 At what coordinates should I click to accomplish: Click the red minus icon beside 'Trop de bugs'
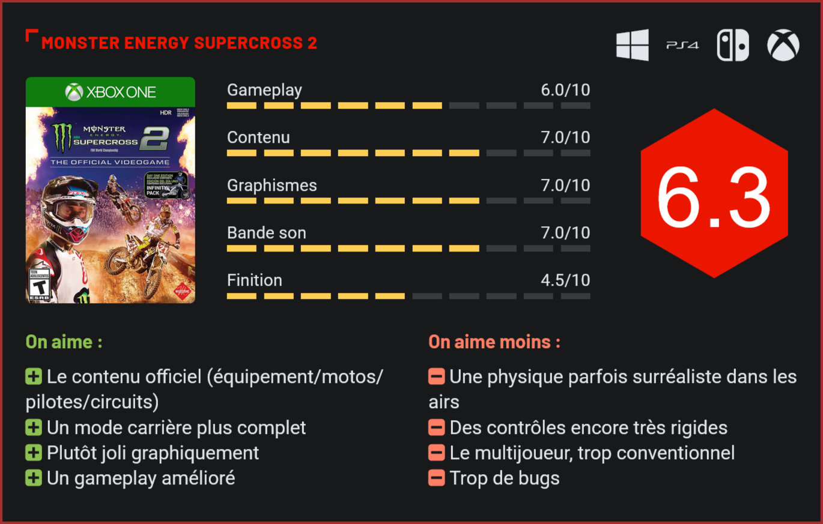pos(437,478)
